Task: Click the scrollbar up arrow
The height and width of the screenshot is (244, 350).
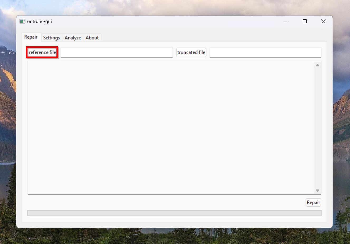Action: click(x=318, y=64)
